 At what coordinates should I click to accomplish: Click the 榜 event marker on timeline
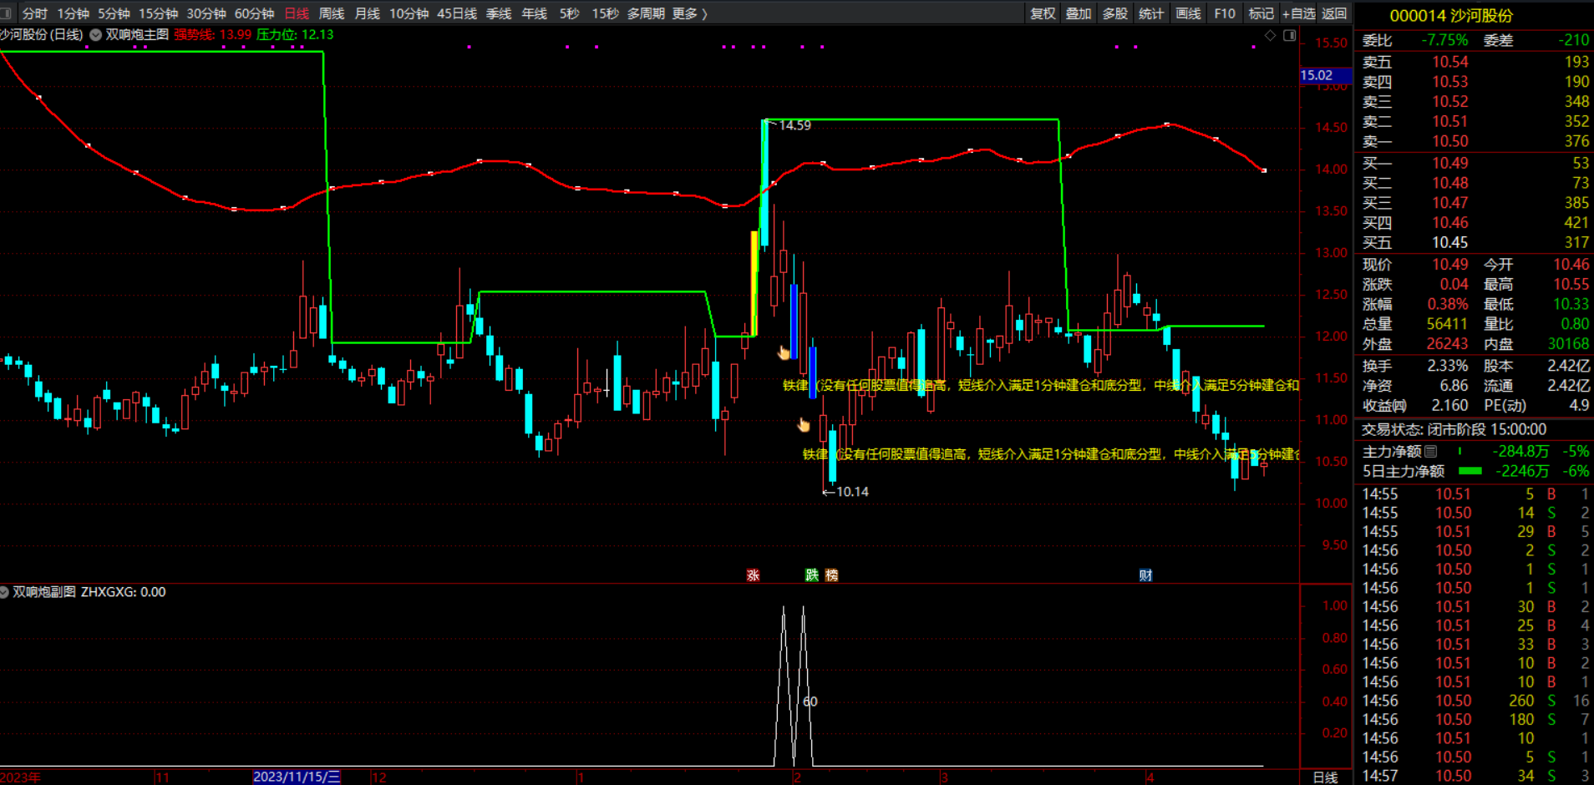pos(831,575)
